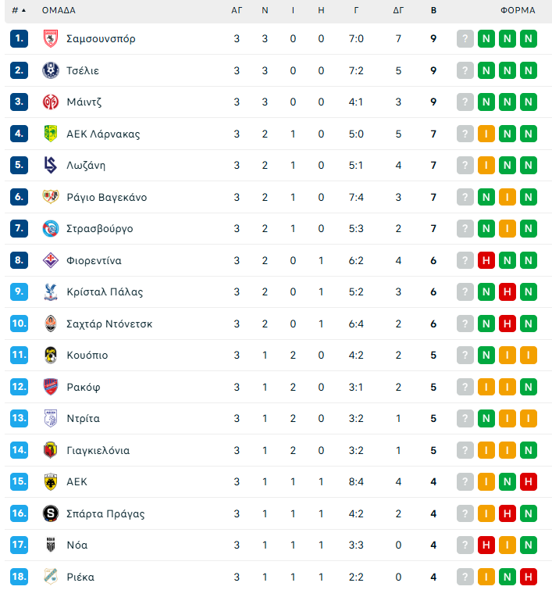Image resolution: width=552 pixels, height=590 pixels.
Task: Click Fiorentina's red H loss form badge
Action: click(486, 260)
